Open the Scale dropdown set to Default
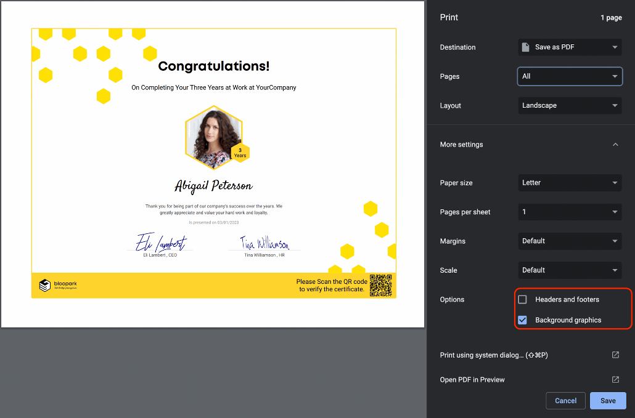The image size is (635, 418). point(570,270)
